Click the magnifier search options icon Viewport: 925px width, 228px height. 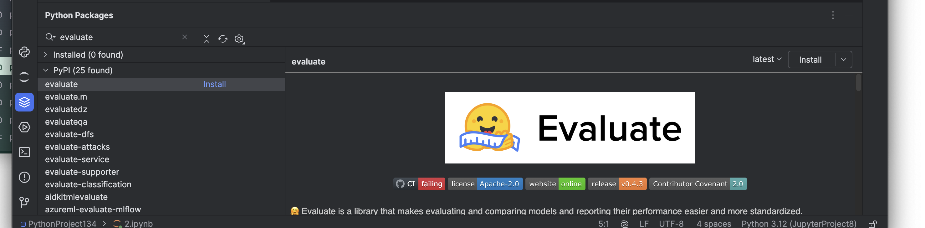click(50, 37)
